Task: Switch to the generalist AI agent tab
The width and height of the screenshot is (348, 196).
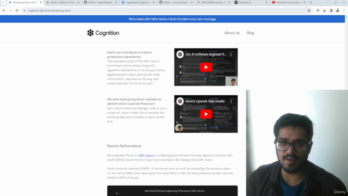Action: [x=138, y=2]
